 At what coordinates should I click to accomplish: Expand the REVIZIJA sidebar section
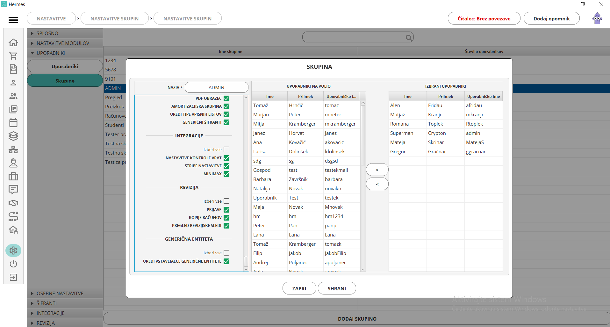pyautogui.click(x=65, y=323)
